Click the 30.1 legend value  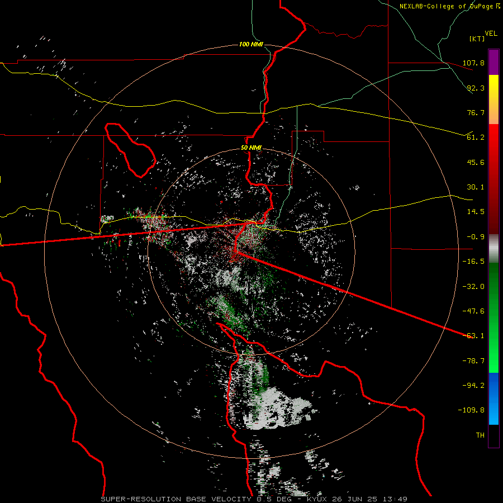tap(476, 187)
